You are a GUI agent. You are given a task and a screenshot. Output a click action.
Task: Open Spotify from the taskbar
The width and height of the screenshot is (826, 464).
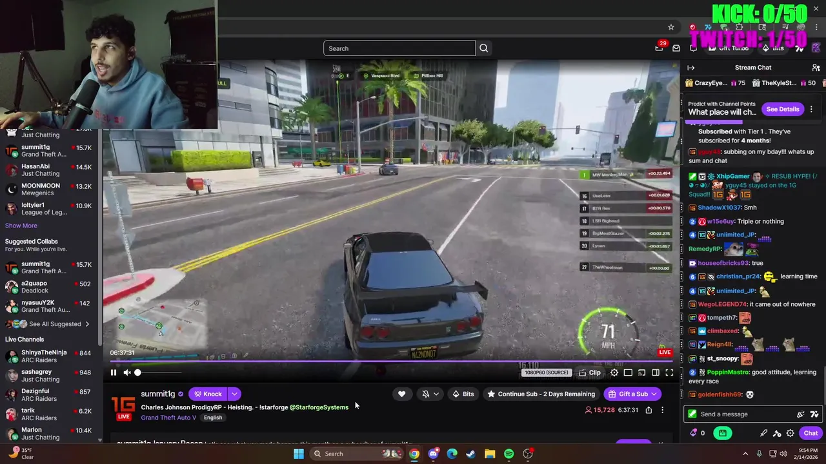509,454
